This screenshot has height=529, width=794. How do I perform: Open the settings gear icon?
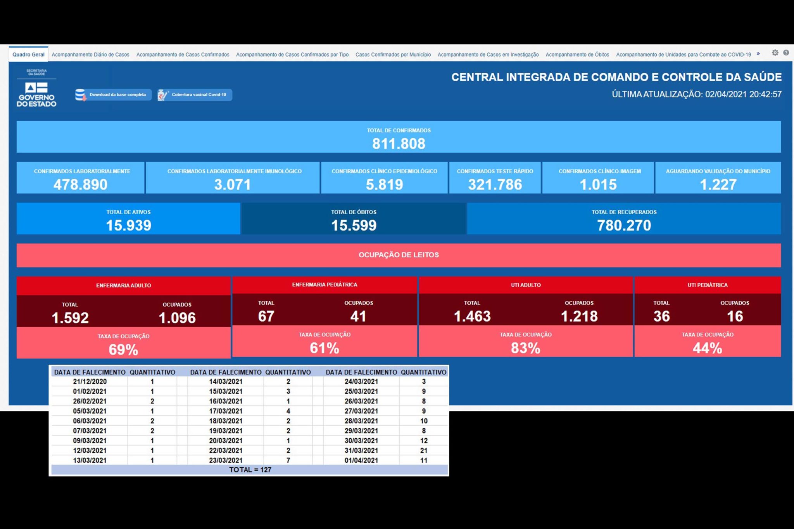coord(775,53)
